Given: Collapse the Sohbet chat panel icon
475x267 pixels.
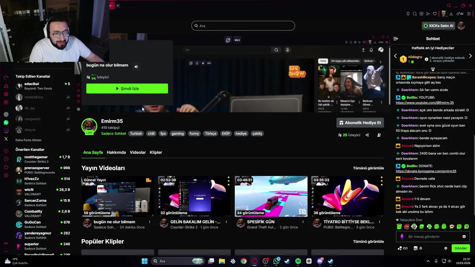Looking at the screenshot, I should [396, 39].
